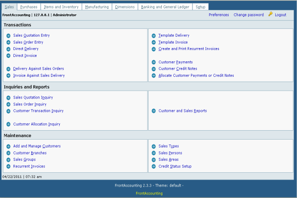Click the arrow icon beside Customer Allocation Inquiry
The width and height of the screenshot is (297, 198).
coord(8,124)
